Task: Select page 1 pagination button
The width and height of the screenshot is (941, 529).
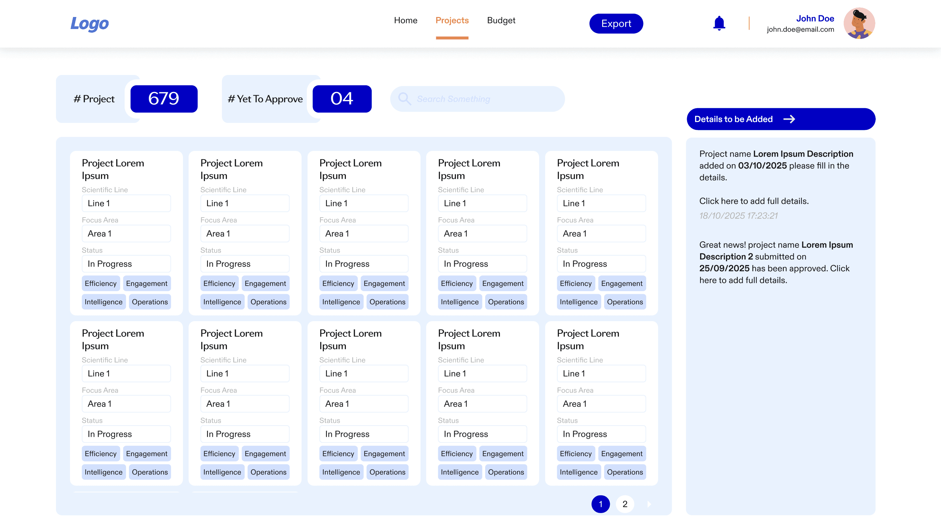Action: [600, 504]
